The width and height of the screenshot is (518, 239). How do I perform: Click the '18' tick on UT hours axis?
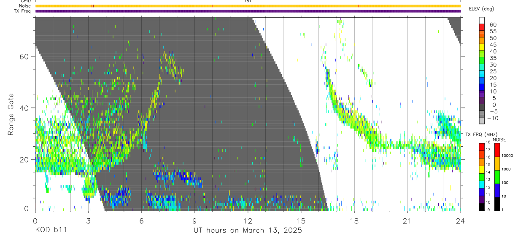click(354, 220)
